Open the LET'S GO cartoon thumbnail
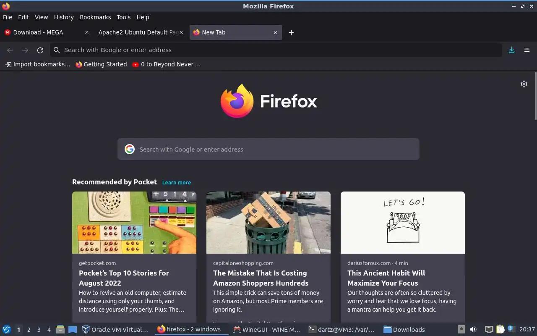The height and width of the screenshot is (336, 537). 403,223
